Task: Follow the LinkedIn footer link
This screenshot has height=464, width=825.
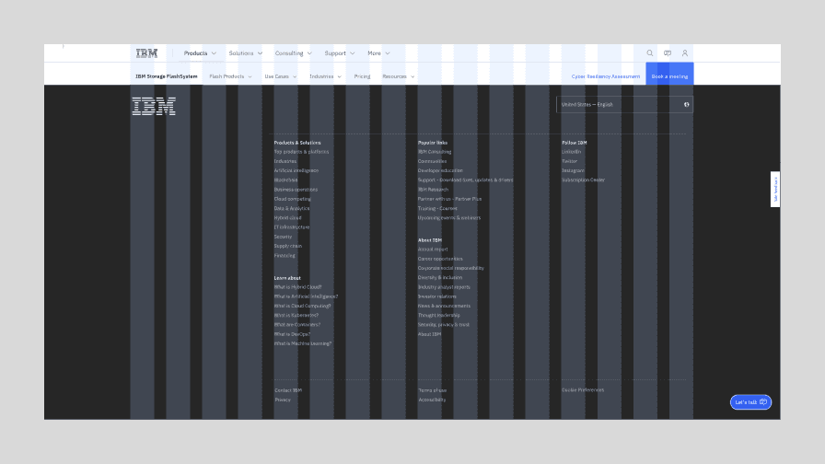Action: click(x=572, y=152)
